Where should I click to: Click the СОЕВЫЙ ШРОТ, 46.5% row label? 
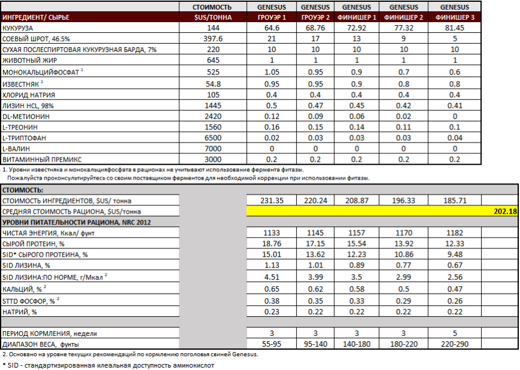(37, 39)
